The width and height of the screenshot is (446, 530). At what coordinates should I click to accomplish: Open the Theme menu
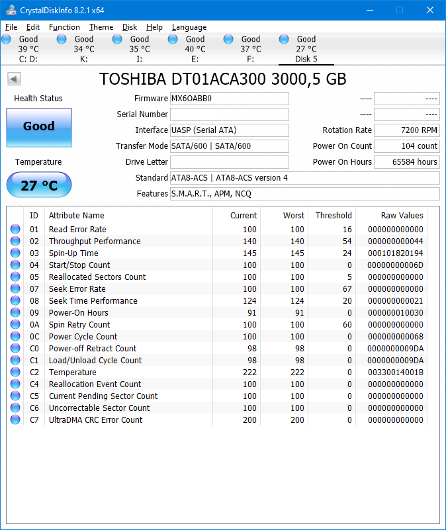coord(101,27)
